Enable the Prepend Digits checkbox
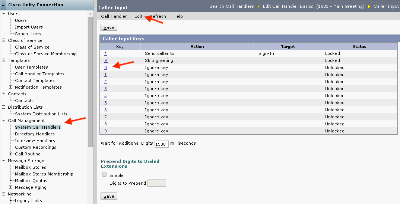Viewport: 400px width, 204px height. click(x=104, y=175)
